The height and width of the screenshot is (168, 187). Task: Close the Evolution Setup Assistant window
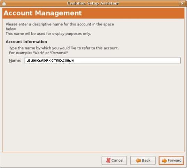point(182,3)
